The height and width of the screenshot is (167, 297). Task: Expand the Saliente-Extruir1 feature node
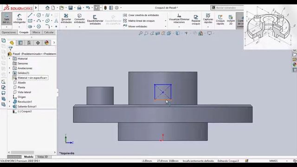coord(9,106)
